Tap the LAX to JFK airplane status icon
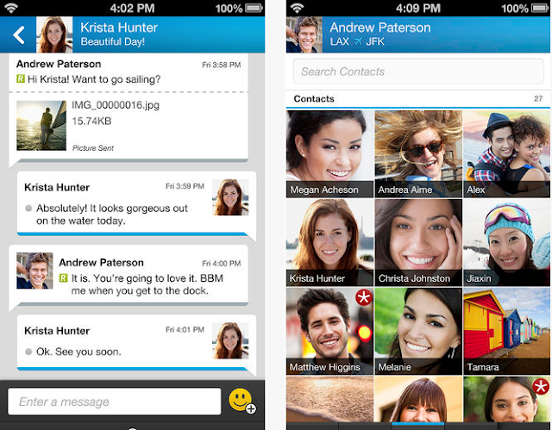 358,42
